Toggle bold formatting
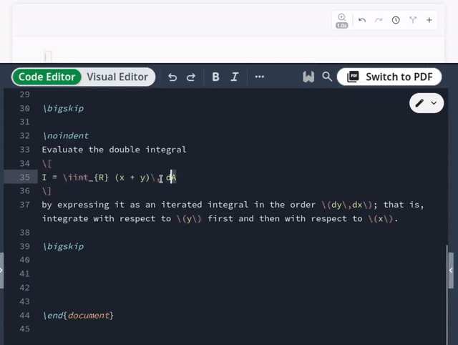458x345 pixels. pyautogui.click(x=215, y=77)
